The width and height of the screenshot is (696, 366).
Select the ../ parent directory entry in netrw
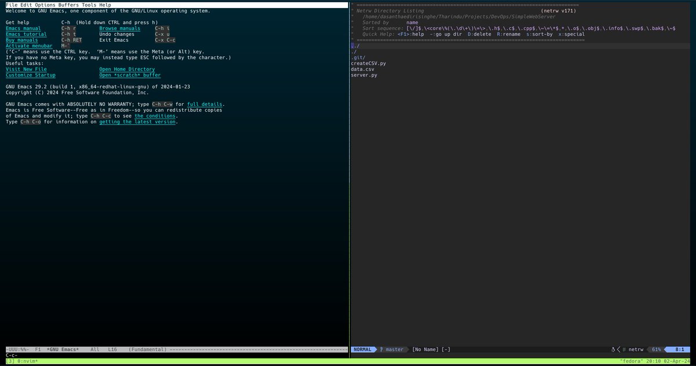[355, 46]
